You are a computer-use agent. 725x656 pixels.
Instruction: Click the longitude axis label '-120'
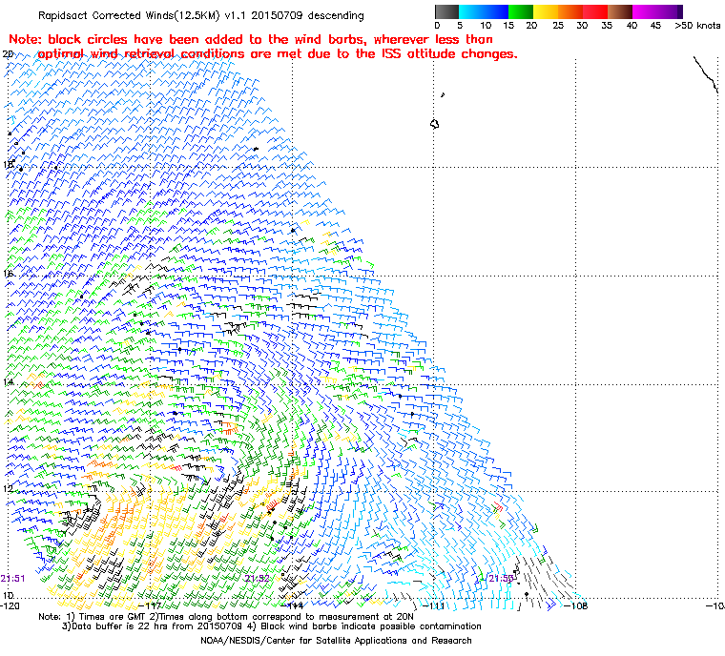coord(10,605)
